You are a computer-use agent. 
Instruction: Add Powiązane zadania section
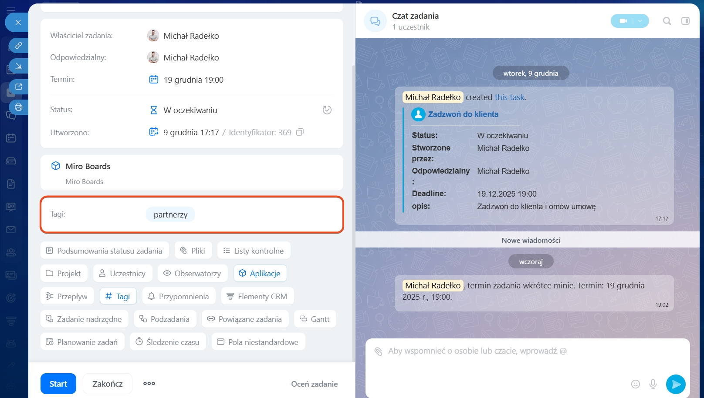click(x=245, y=319)
